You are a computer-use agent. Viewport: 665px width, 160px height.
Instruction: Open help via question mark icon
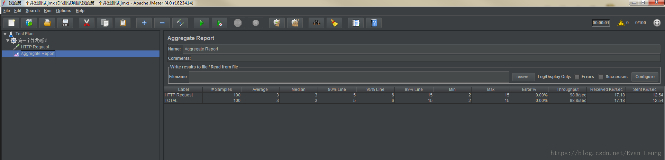[374, 23]
